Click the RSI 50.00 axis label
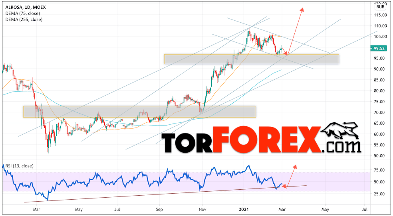Image resolution: width=393 pixels, height=216 pixels. tap(379, 182)
